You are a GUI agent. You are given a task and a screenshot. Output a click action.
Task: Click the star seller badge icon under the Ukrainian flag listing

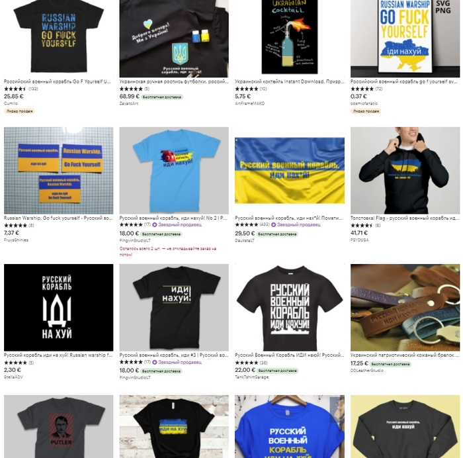pyautogui.click(x=273, y=225)
